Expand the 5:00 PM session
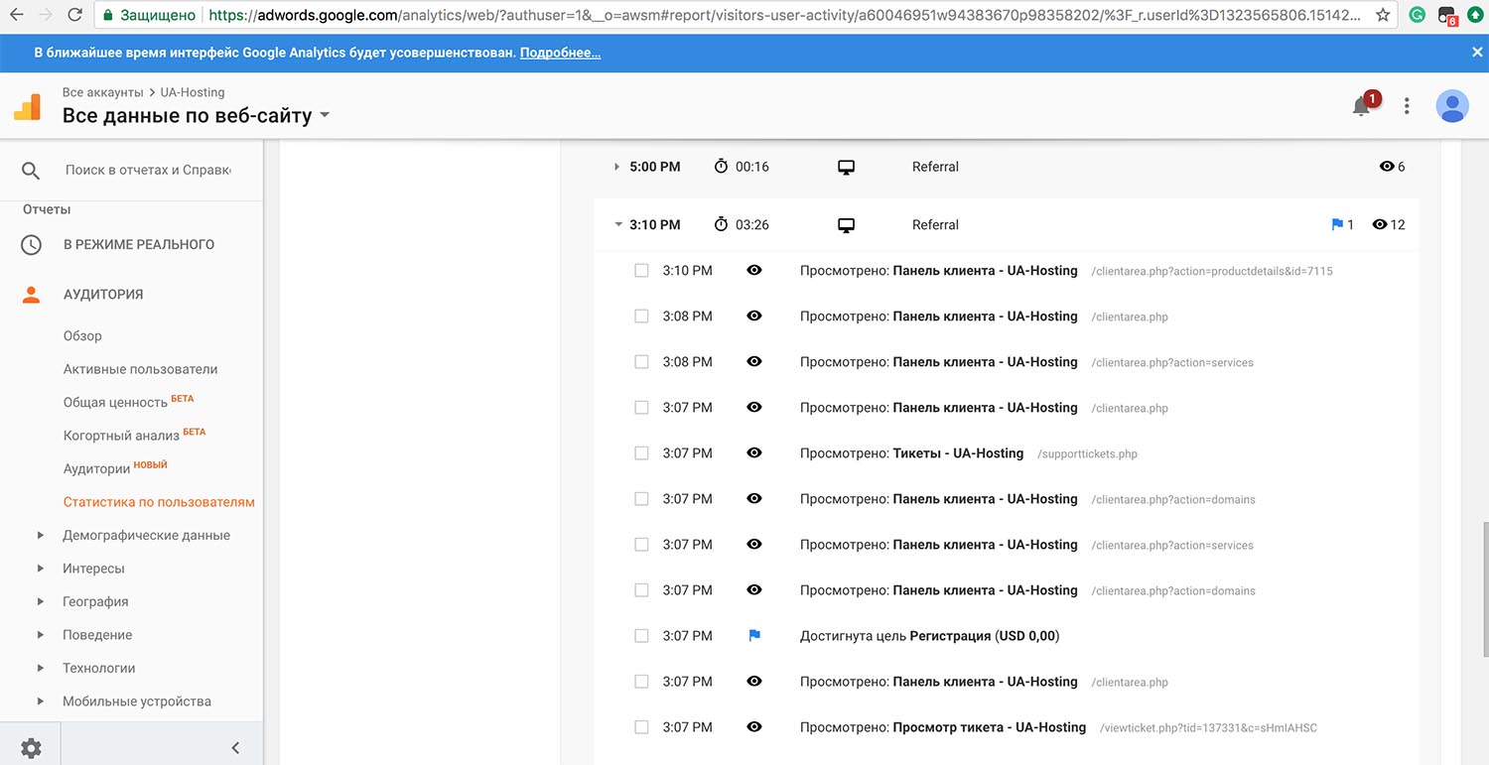 click(x=617, y=167)
